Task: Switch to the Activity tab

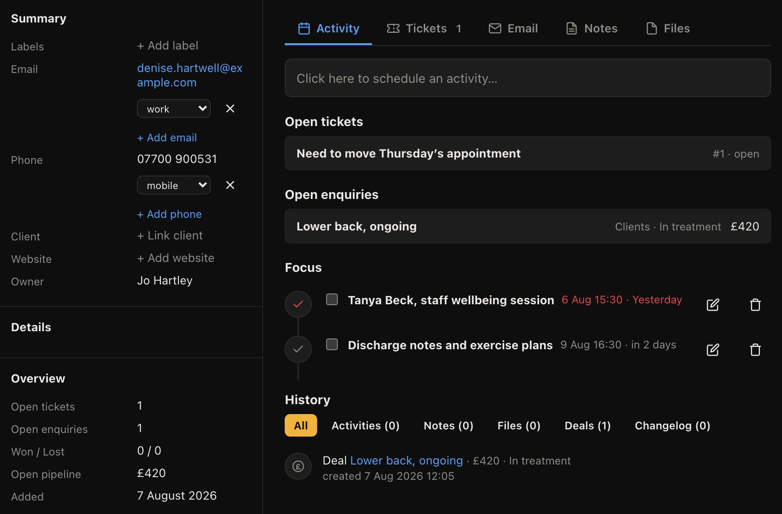Action: point(328,28)
